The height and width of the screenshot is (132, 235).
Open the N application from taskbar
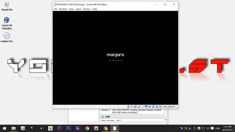[96, 128]
